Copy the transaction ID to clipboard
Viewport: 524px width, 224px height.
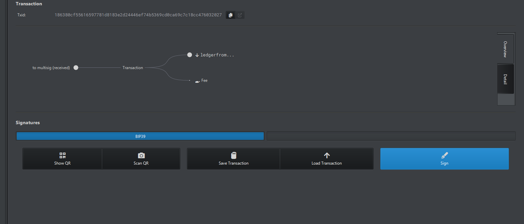coord(230,15)
